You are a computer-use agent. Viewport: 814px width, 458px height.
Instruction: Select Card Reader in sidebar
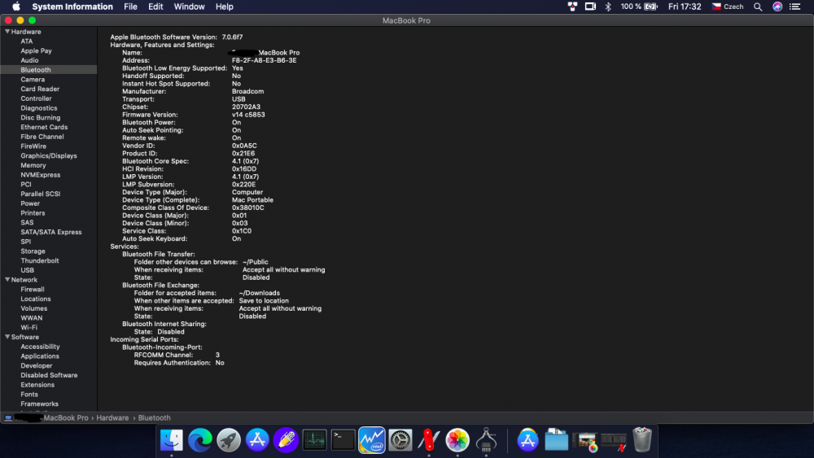[39, 89]
